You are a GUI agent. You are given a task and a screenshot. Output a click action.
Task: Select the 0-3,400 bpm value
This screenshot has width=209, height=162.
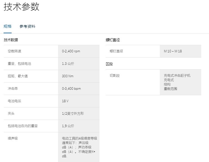pos(71,89)
